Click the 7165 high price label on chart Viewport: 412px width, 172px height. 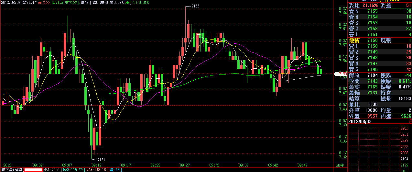click(196, 6)
